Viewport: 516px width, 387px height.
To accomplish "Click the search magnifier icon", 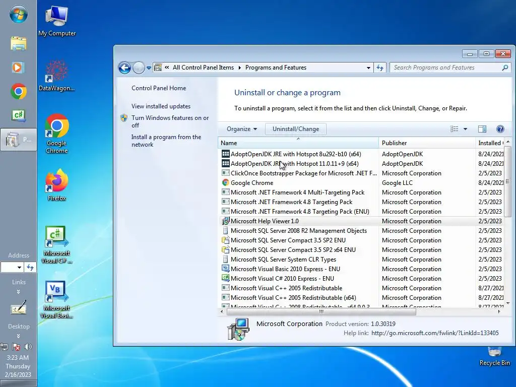I will pos(505,68).
